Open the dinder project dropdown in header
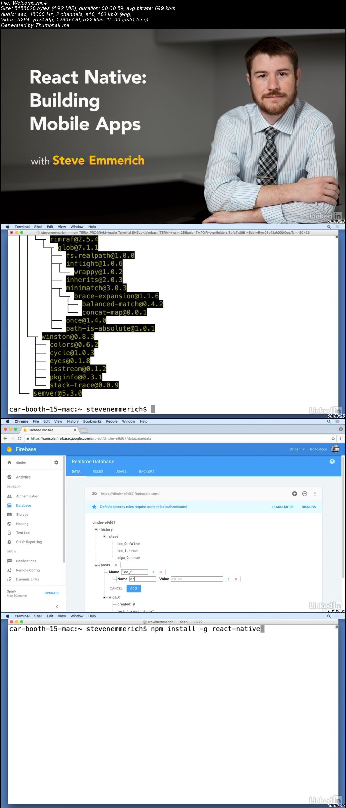The height and width of the screenshot is (808, 346). [297, 449]
